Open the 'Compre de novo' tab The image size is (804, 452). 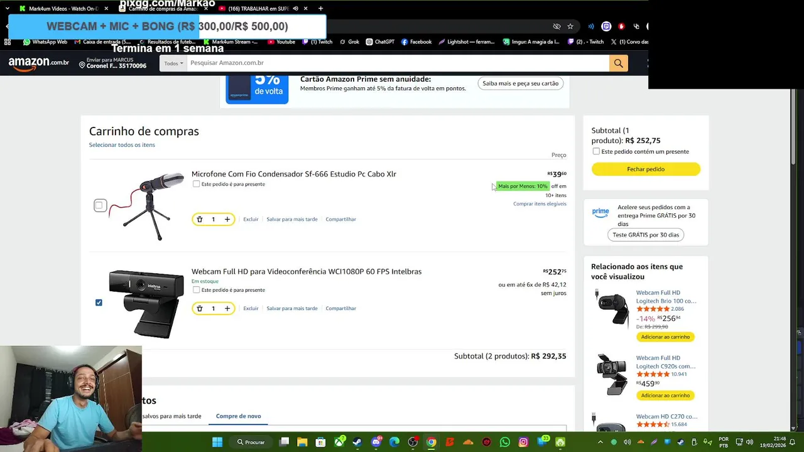click(238, 416)
